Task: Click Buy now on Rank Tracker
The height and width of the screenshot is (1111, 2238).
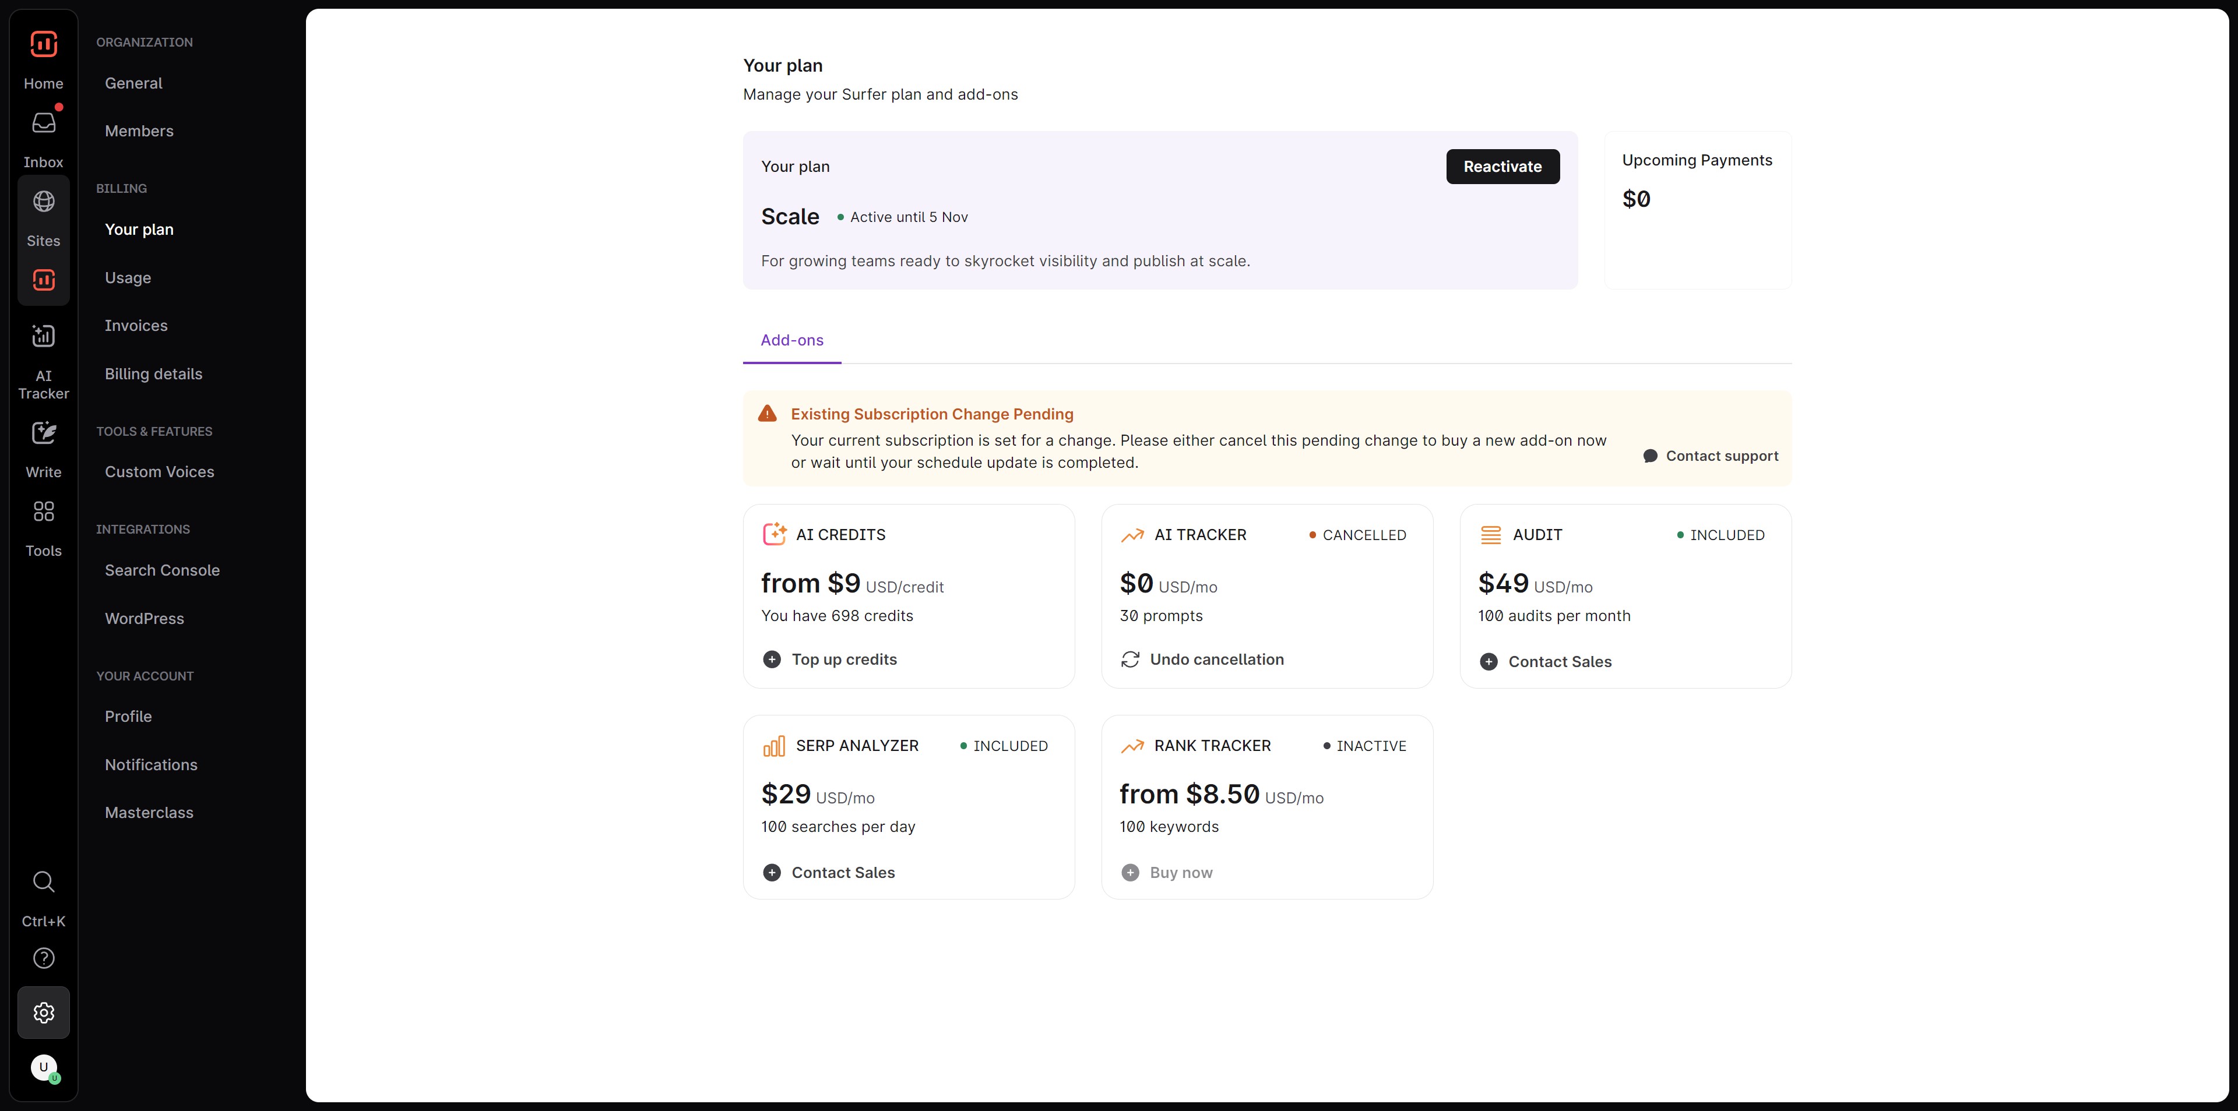Action: (x=1180, y=872)
